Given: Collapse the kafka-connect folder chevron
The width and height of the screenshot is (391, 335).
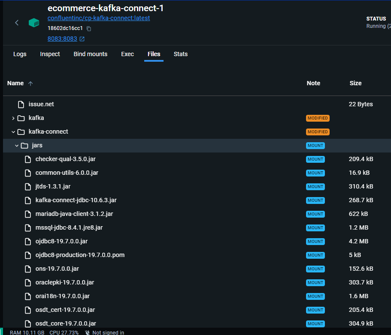Looking at the screenshot, I should tap(13, 132).
